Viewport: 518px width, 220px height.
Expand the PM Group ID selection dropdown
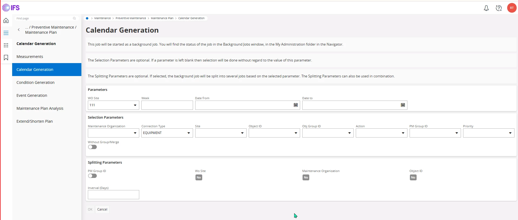pyautogui.click(x=457, y=133)
